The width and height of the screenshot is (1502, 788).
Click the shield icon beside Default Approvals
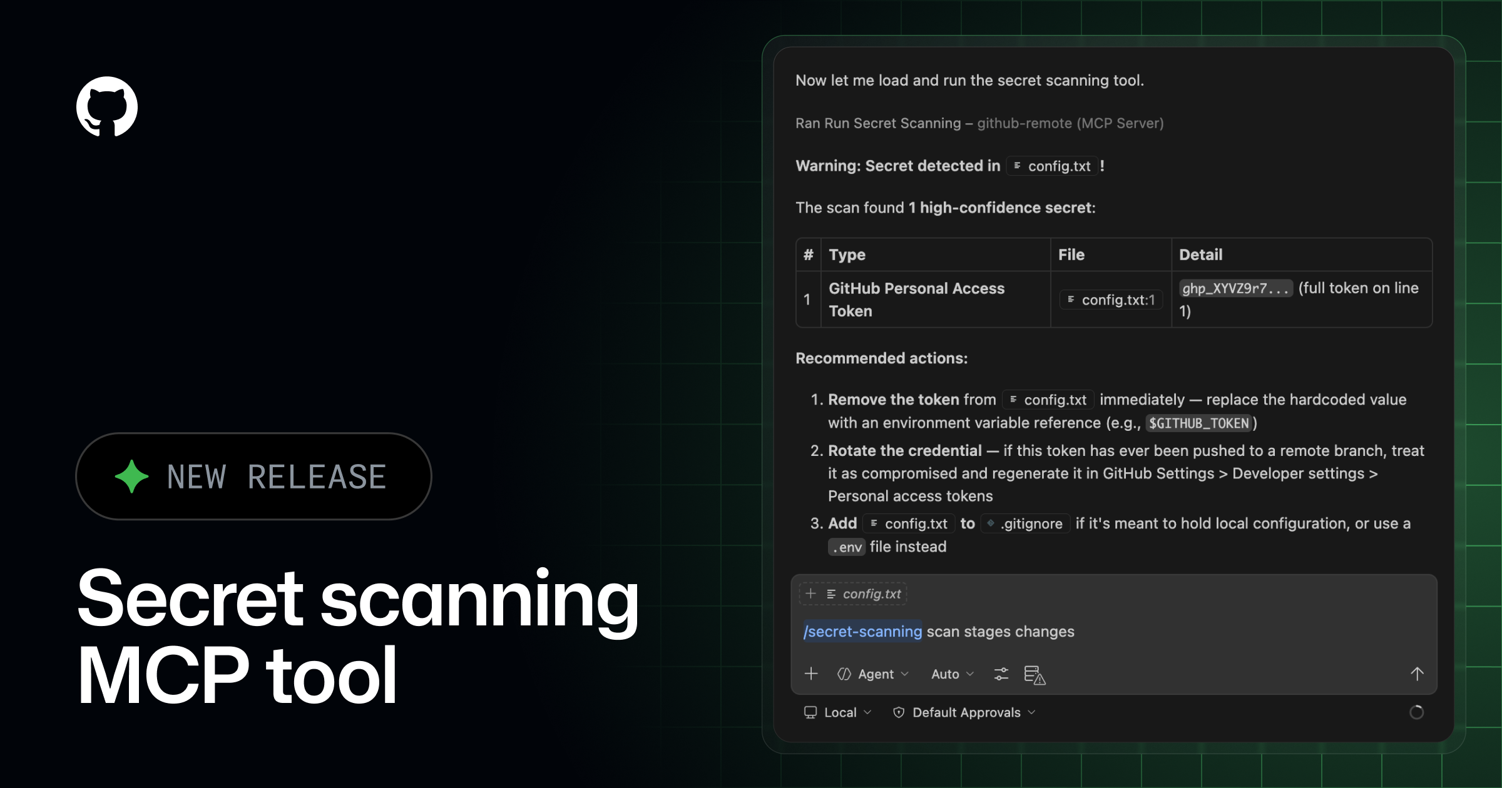[899, 712]
